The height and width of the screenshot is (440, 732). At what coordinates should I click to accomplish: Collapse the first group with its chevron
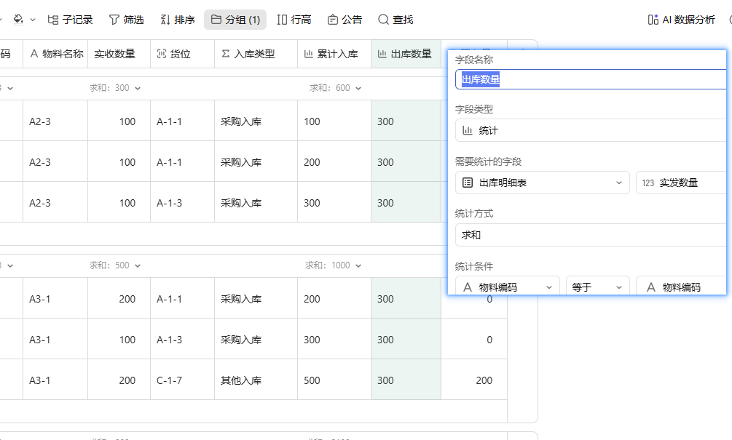click(x=10, y=89)
